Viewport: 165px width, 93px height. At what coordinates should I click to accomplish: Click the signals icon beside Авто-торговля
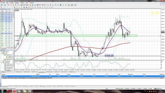(35, 5)
